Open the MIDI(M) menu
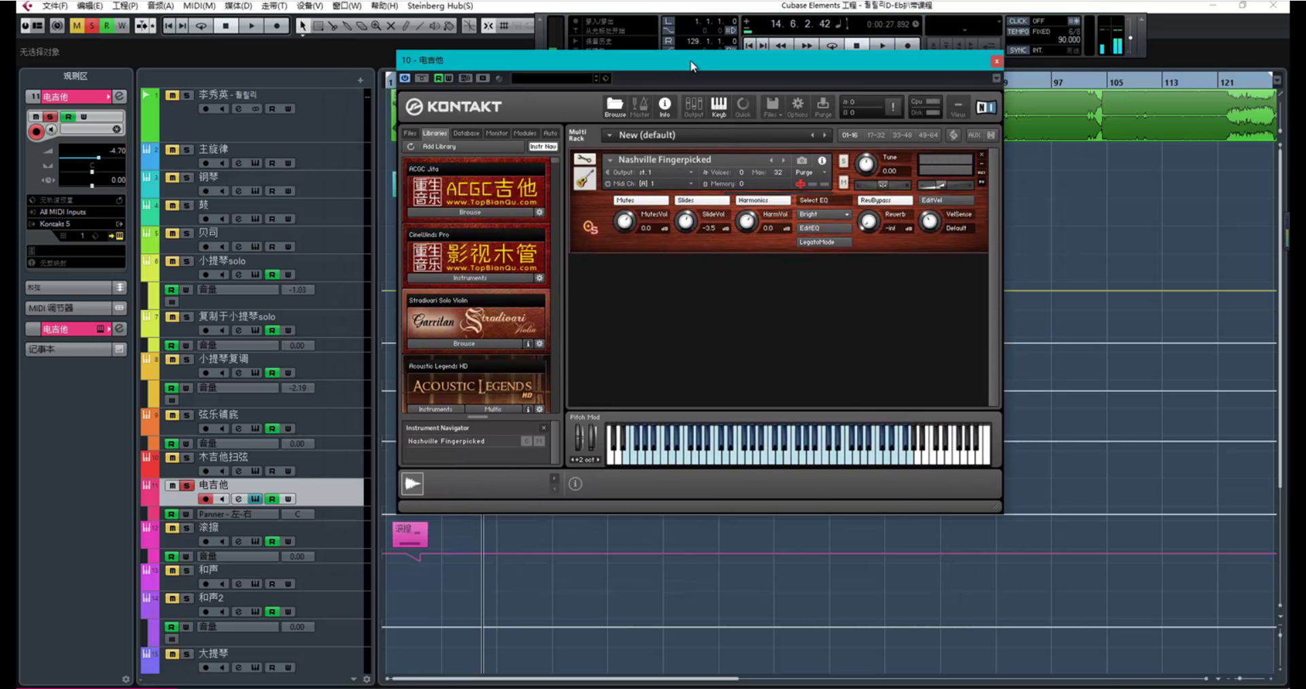The width and height of the screenshot is (1306, 689). coord(199,5)
